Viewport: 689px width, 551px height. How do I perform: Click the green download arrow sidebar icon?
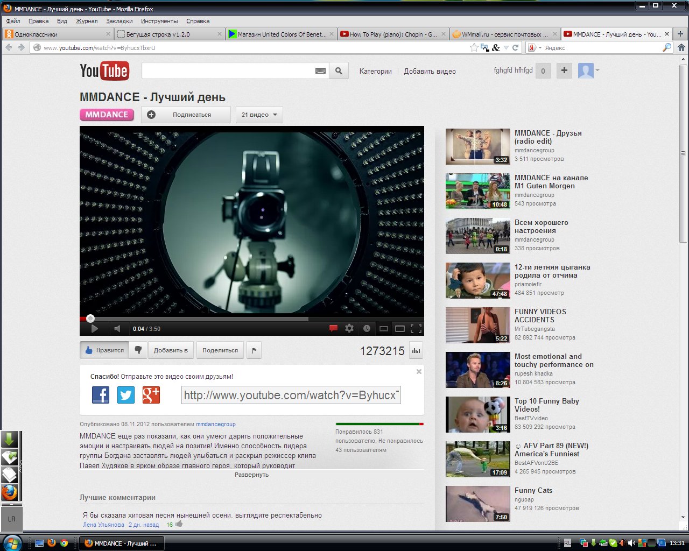point(10,440)
